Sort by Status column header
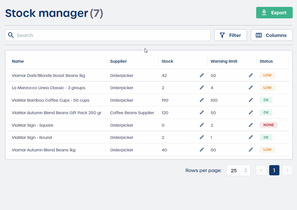Screen dimensions: 297x210 pyautogui.click(x=266, y=61)
